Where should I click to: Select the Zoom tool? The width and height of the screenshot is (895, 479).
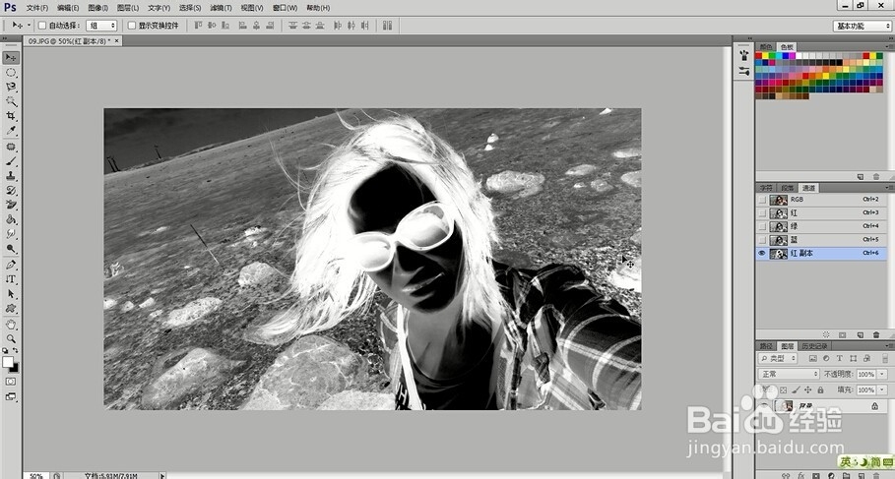[11, 338]
